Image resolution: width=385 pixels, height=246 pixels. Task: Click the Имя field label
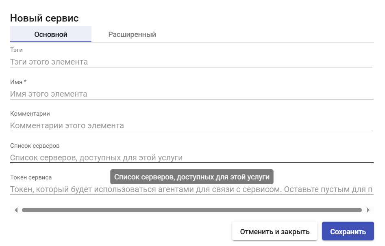(16, 82)
